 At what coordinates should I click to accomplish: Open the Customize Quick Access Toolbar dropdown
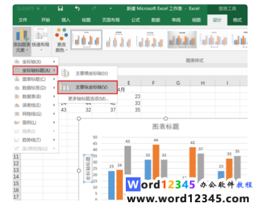click(x=111, y=9)
